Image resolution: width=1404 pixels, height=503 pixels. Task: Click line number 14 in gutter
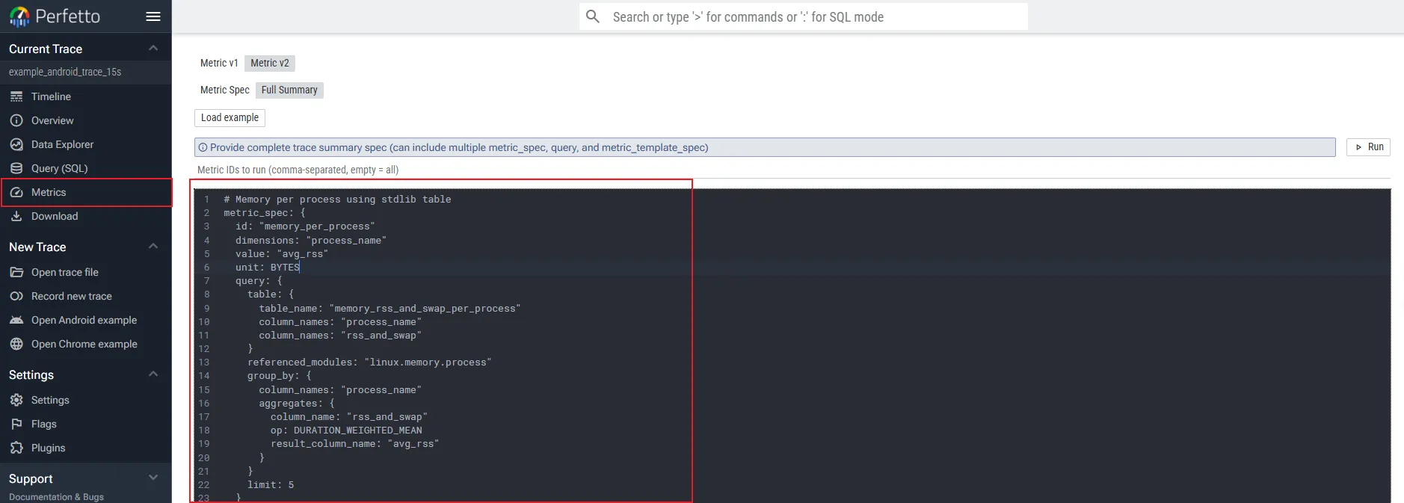204,376
